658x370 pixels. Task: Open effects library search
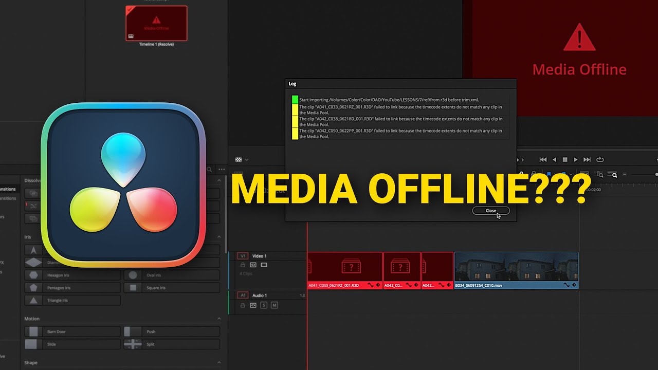click(209, 169)
